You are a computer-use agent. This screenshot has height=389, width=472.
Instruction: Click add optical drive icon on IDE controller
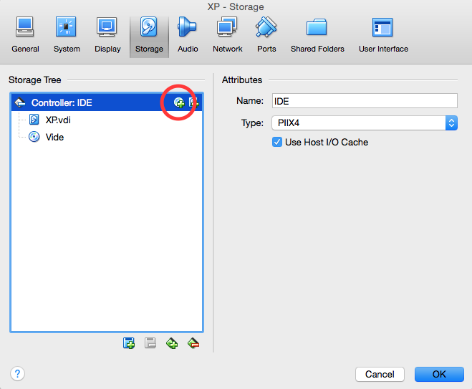[179, 102]
